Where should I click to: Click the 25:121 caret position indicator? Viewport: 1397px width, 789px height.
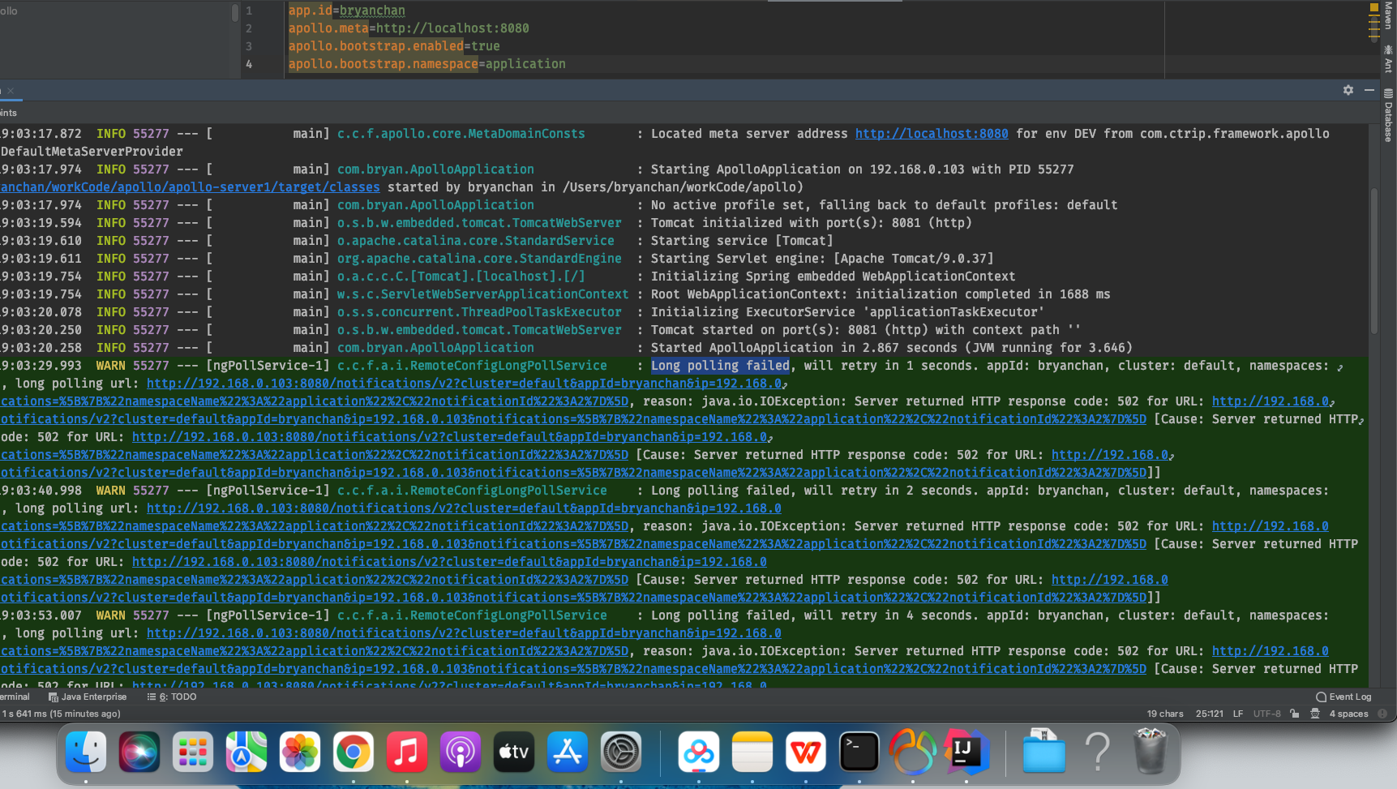click(1210, 714)
